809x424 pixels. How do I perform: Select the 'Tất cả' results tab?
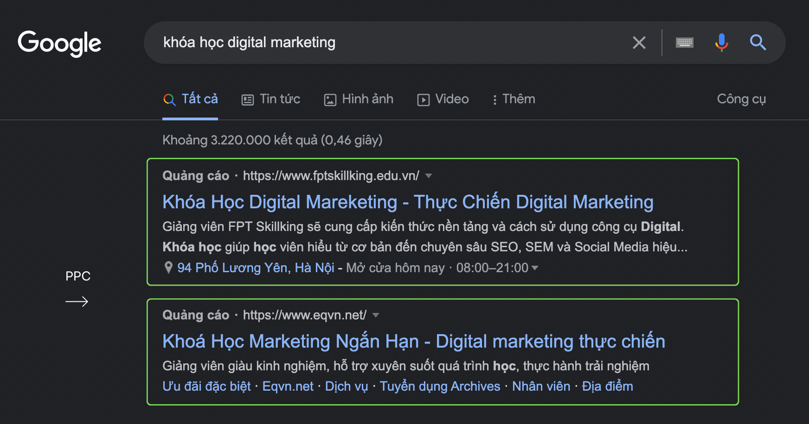[190, 99]
